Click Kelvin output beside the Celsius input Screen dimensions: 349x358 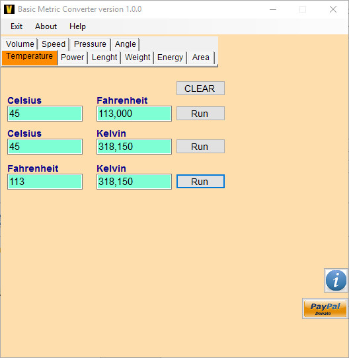tap(134, 147)
